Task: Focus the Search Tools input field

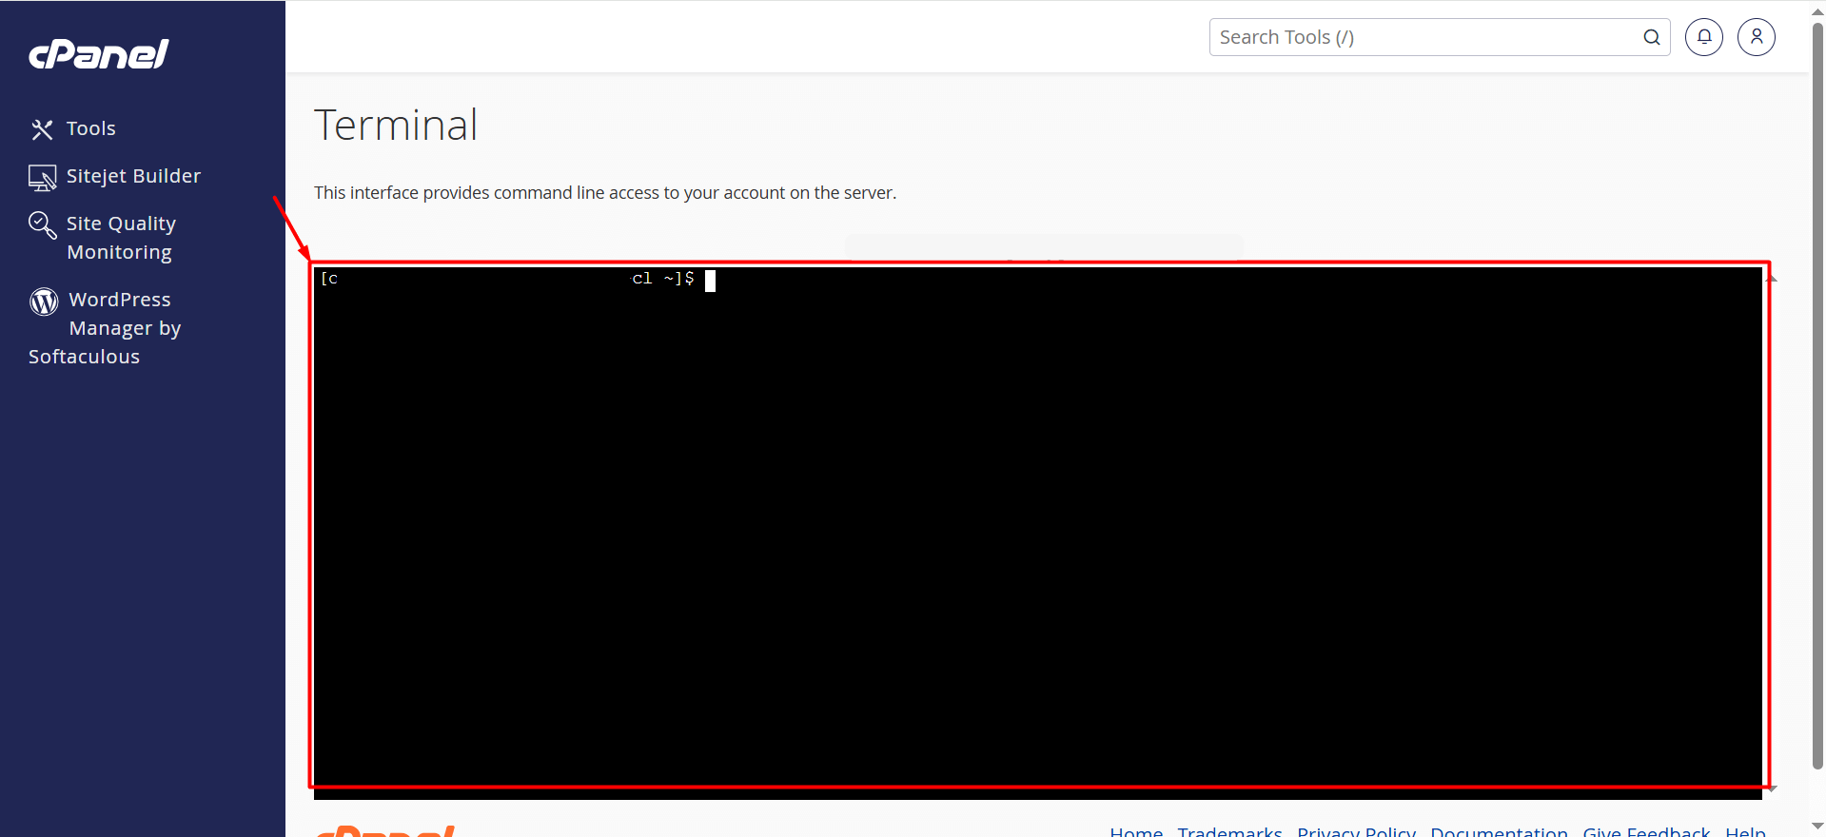Action: pos(1423,37)
